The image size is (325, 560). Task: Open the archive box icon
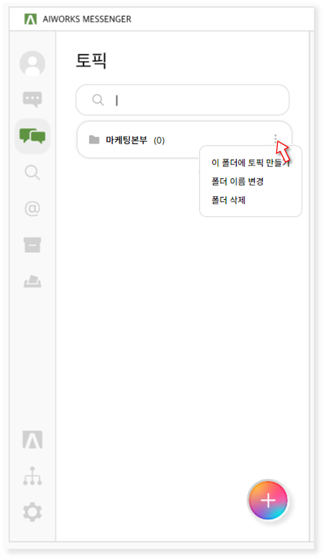32,245
